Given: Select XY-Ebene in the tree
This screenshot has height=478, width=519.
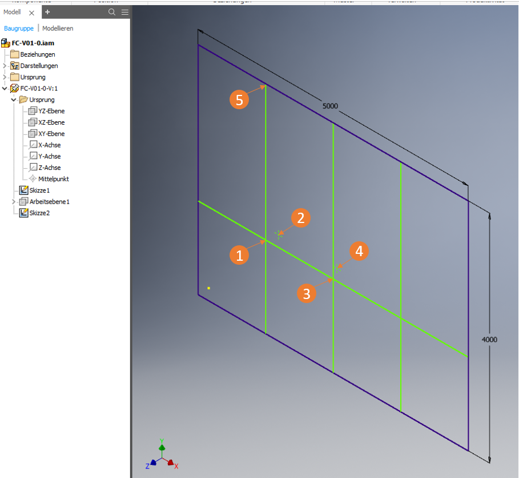Looking at the screenshot, I should (x=51, y=134).
